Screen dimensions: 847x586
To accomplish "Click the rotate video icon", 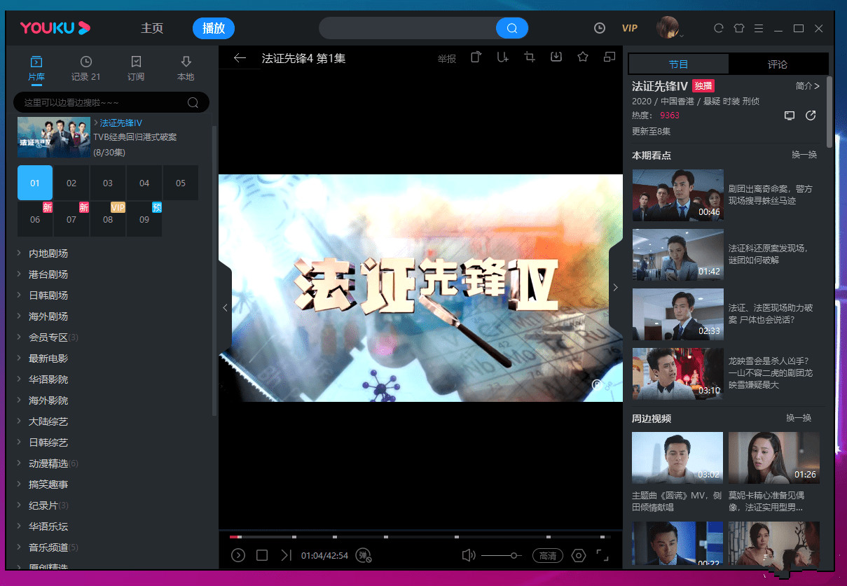I will coord(476,57).
